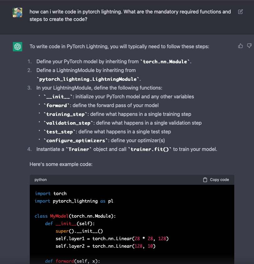This screenshot has height=264, width=254.
Task: Click 'import pytorch_lightning as pl' line
Action: point(74,201)
